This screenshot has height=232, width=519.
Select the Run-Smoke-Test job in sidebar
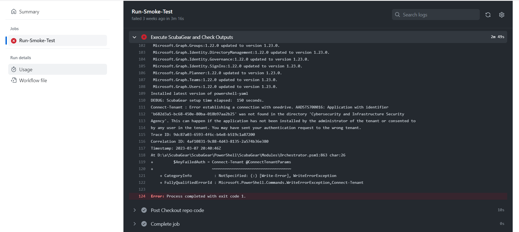58,41
